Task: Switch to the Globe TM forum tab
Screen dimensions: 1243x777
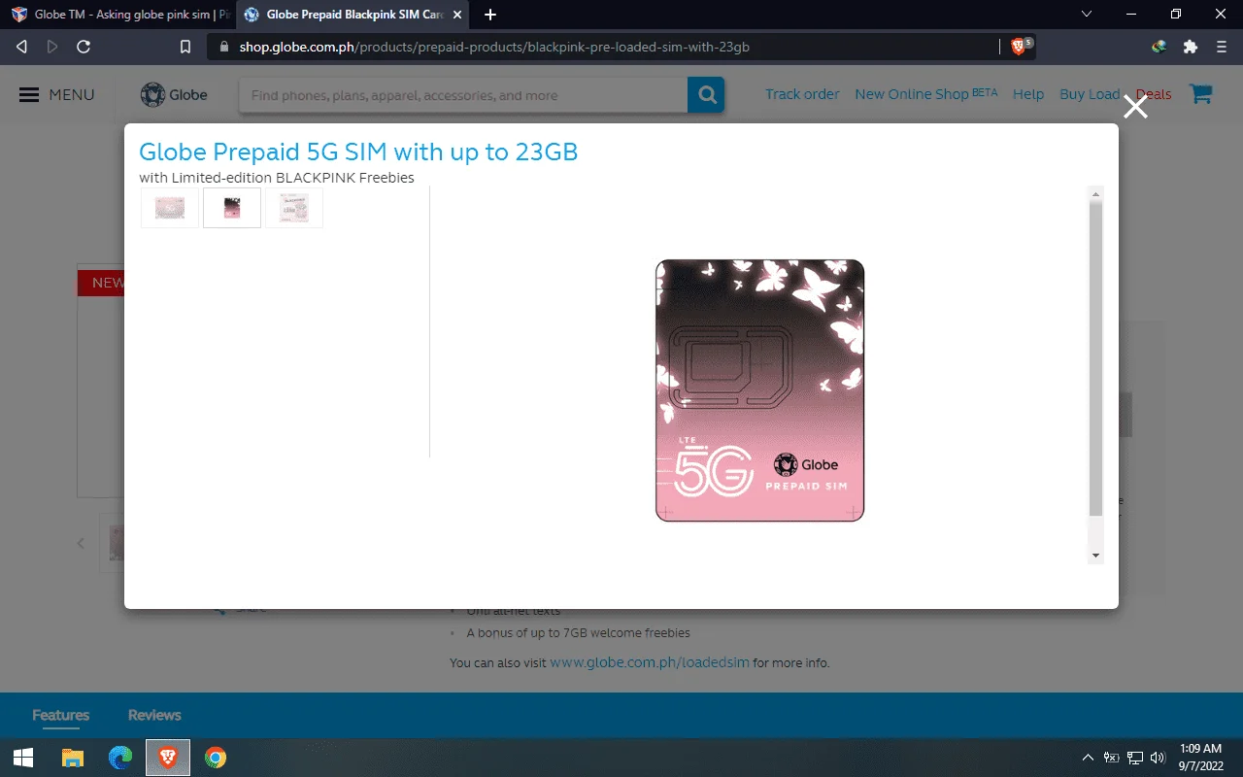Action: click(x=118, y=15)
